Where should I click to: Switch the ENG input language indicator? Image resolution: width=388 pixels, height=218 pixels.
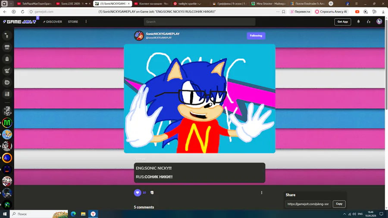click(360, 214)
